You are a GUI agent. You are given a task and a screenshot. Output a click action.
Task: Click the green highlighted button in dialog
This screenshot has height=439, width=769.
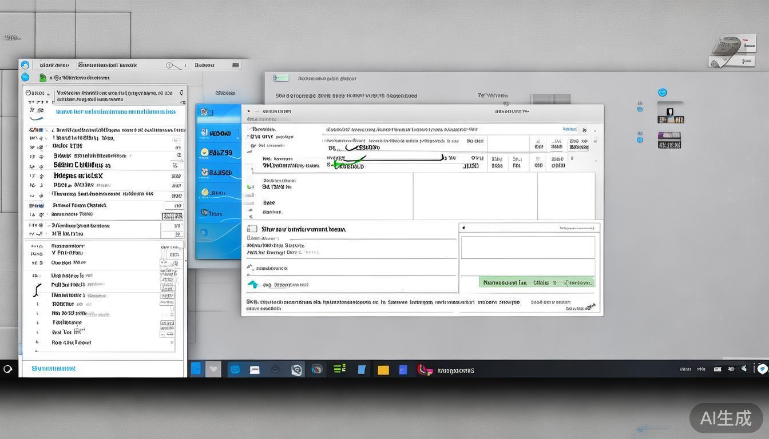(x=536, y=282)
